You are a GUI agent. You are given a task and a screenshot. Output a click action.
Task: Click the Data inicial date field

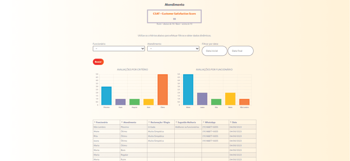pyautogui.click(x=214, y=51)
